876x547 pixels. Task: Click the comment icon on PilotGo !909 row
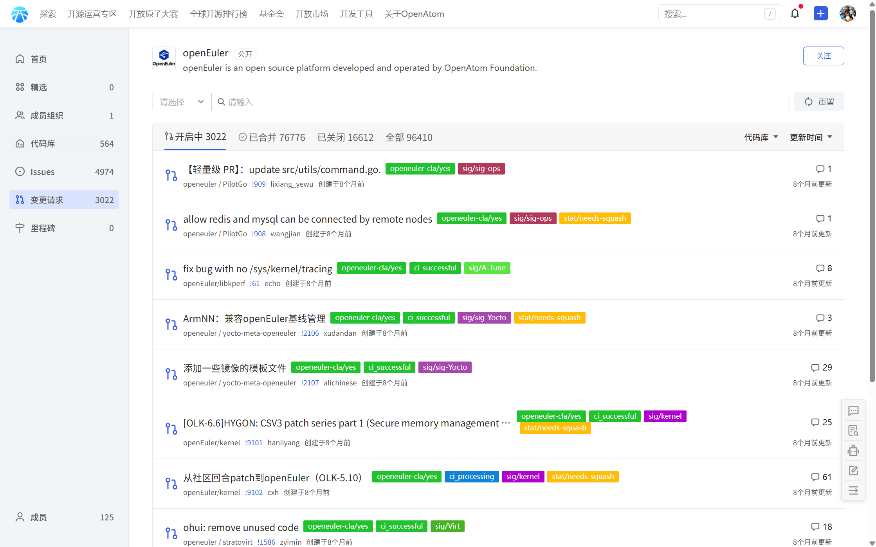click(x=820, y=169)
